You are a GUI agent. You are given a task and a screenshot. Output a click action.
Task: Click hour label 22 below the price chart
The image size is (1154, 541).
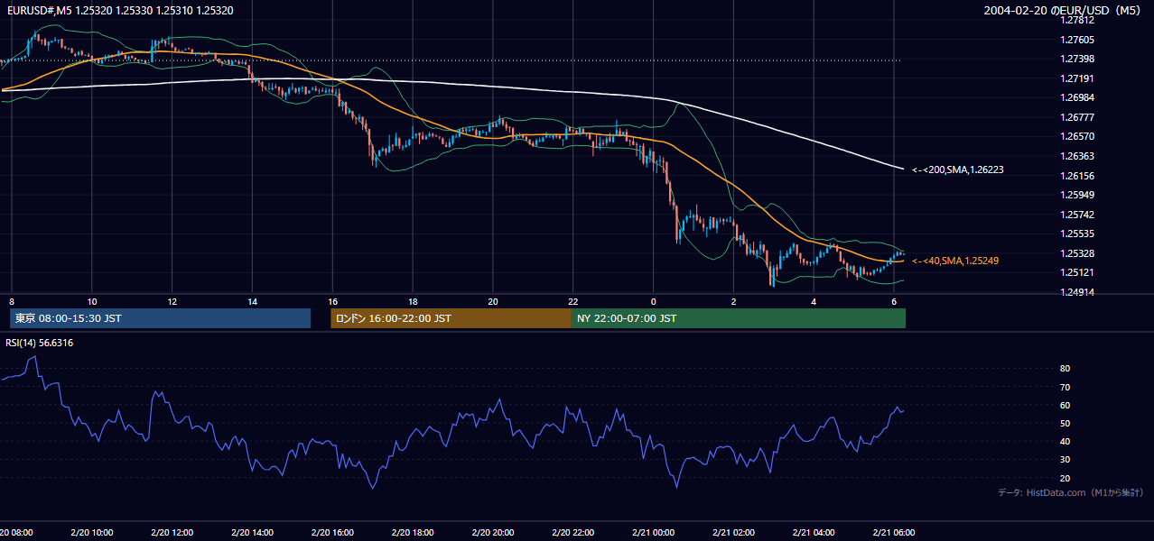pyautogui.click(x=572, y=301)
